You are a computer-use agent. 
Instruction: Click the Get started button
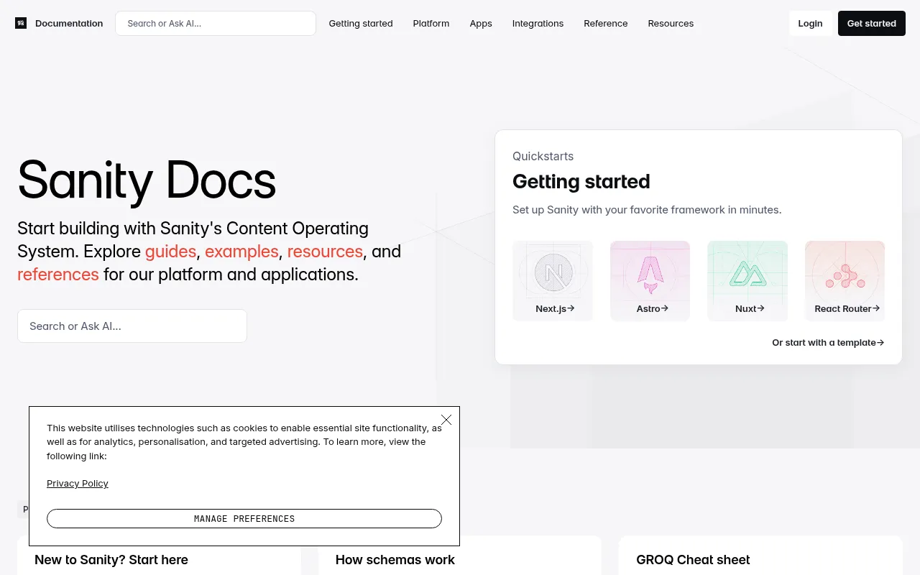(x=872, y=23)
